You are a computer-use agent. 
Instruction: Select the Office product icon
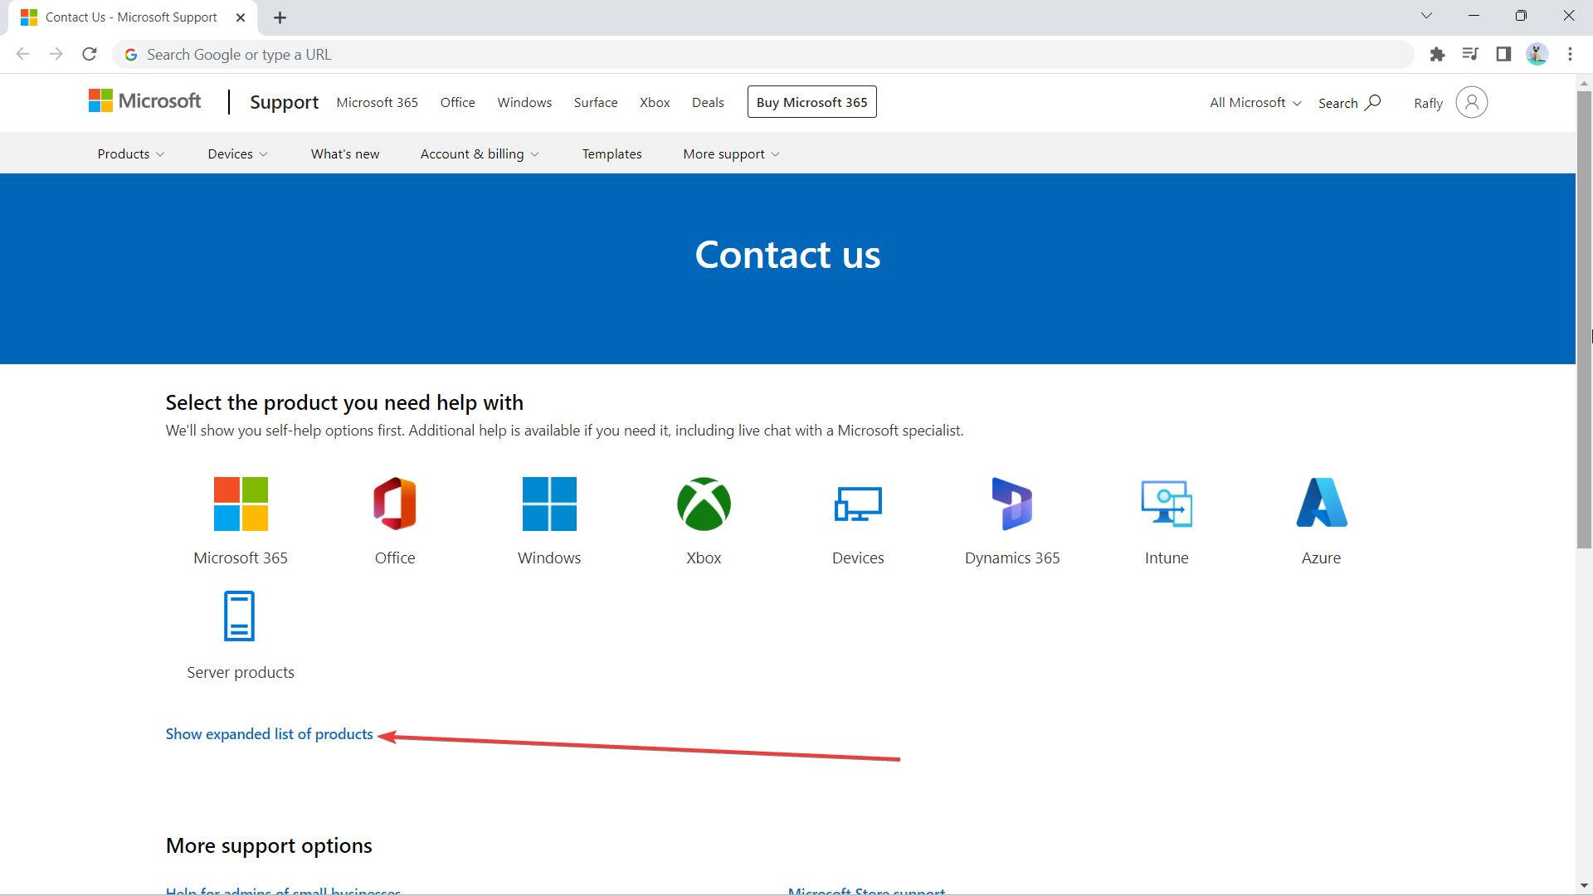(x=395, y=504)
